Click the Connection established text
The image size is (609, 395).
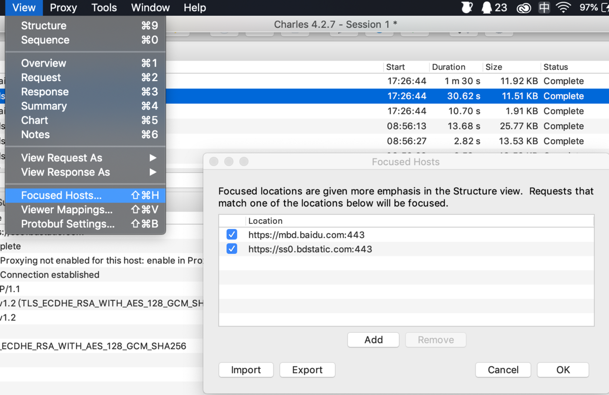click(50, 274)
